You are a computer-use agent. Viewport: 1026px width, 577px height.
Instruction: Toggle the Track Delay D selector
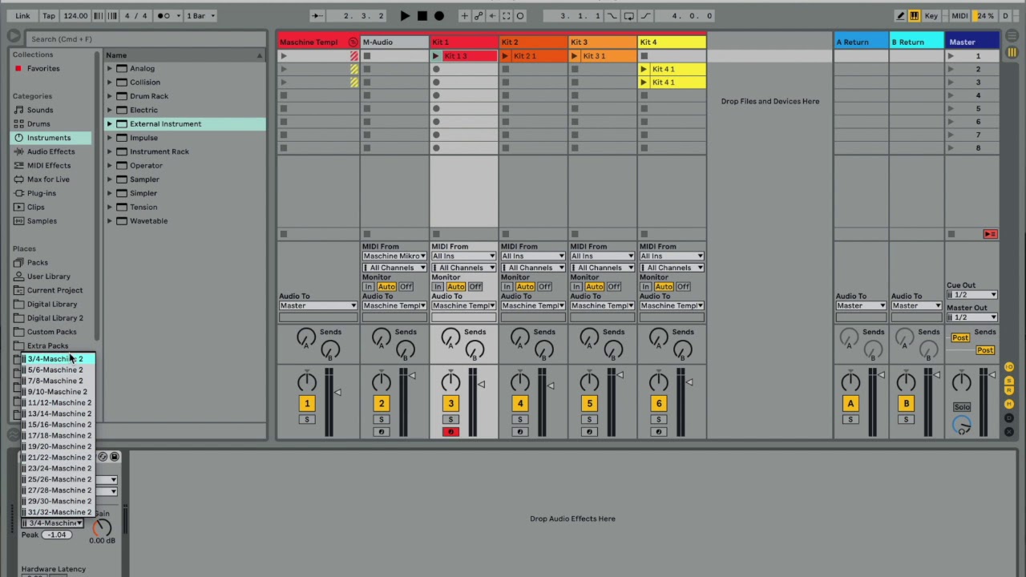[1009, 418]
